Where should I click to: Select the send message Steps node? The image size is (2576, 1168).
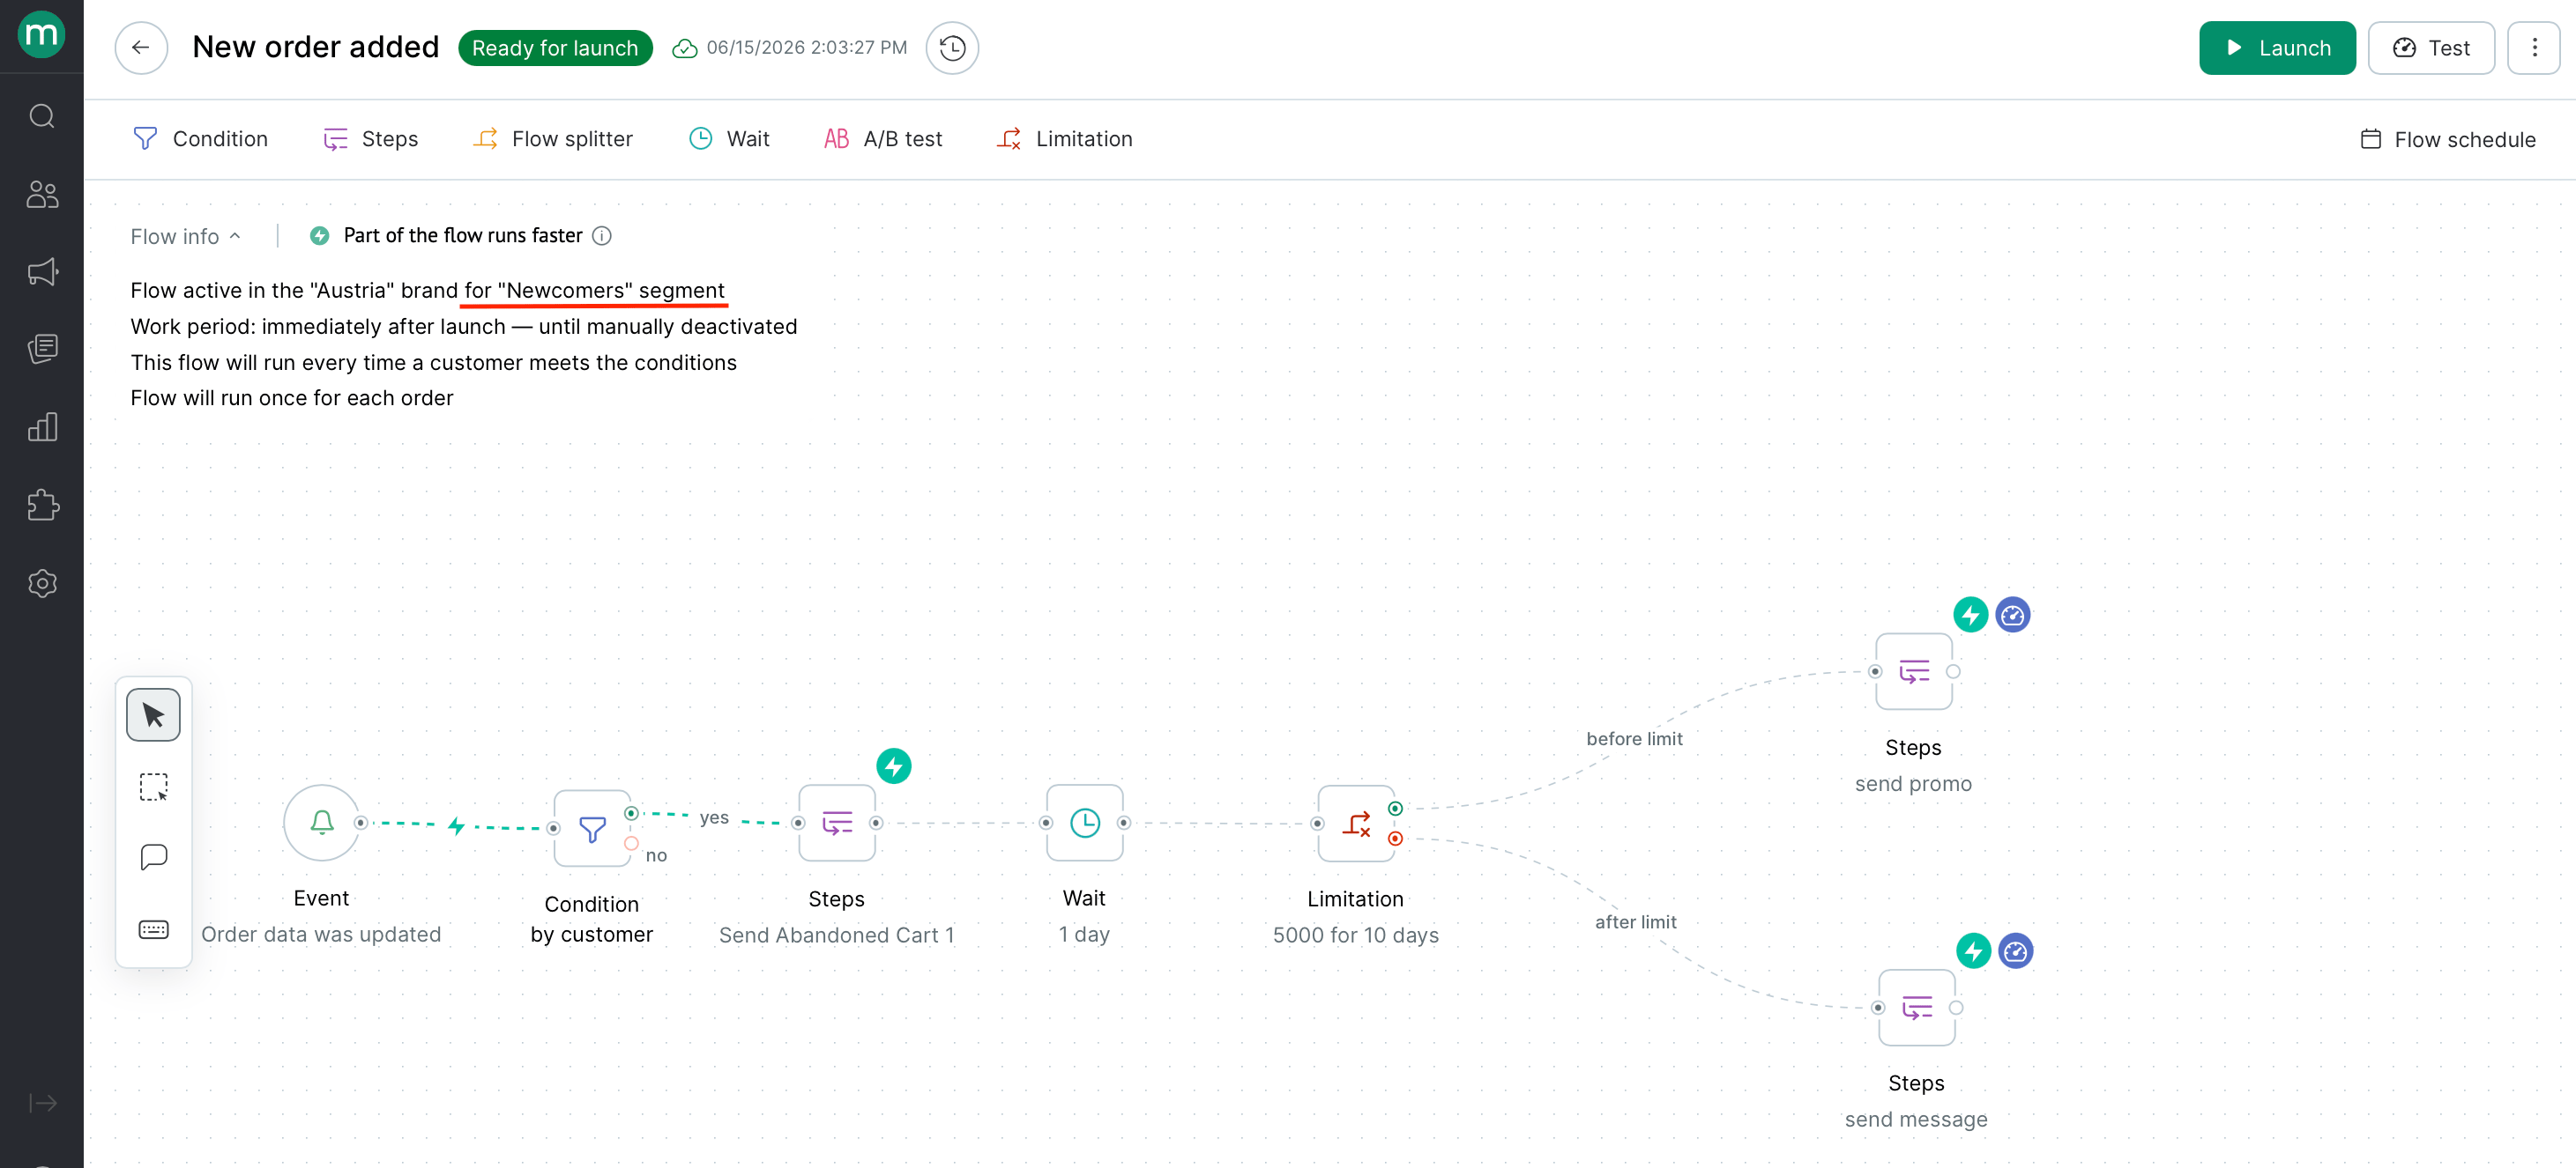click(x=1917, y=1007)
